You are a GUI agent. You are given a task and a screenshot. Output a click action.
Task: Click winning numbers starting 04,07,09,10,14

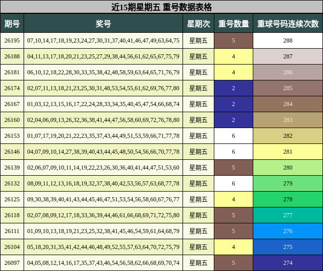(103, 152)
